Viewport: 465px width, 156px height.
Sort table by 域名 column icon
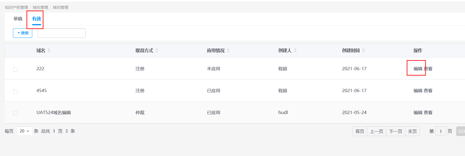click(x=49, y=50)
